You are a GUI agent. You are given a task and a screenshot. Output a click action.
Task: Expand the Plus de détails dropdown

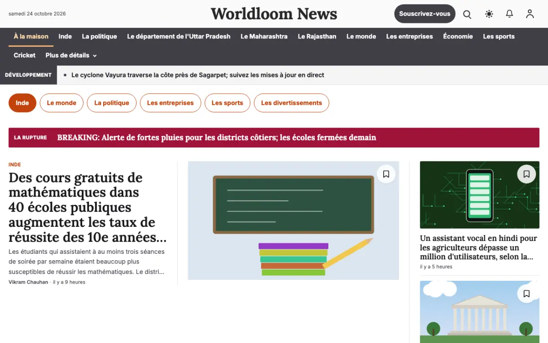coord(71,55)
